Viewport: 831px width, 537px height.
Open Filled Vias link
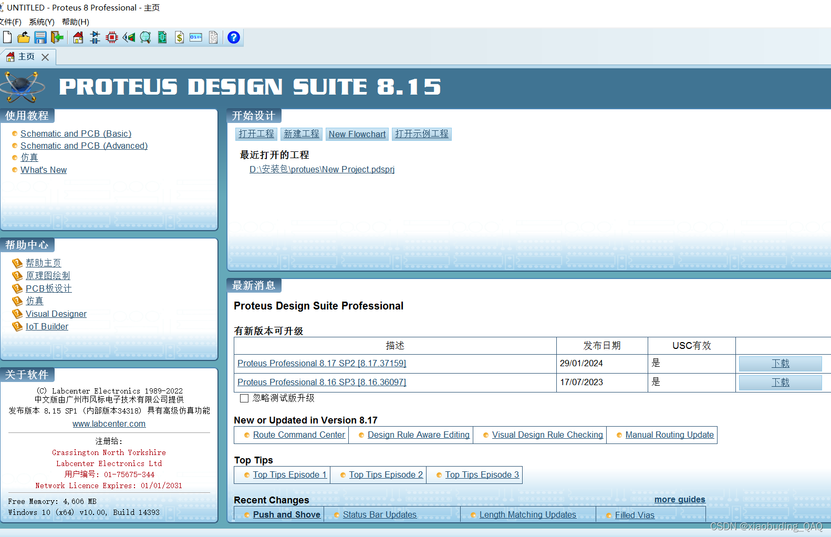pyautogui.click(x=635, y=515)
